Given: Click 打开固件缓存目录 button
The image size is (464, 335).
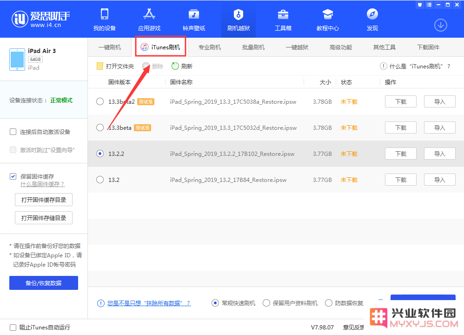Looking at the screenshot, I should click(x=44, y=200).
